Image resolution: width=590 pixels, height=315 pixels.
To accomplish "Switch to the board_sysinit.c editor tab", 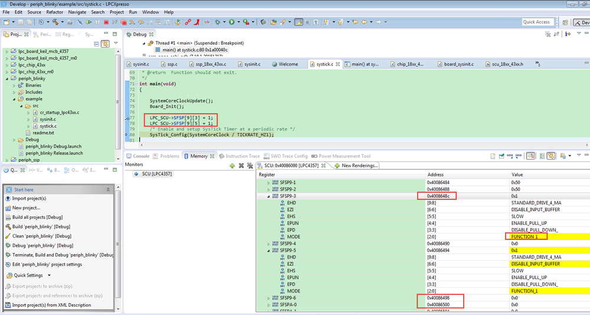I will [456, 64].
